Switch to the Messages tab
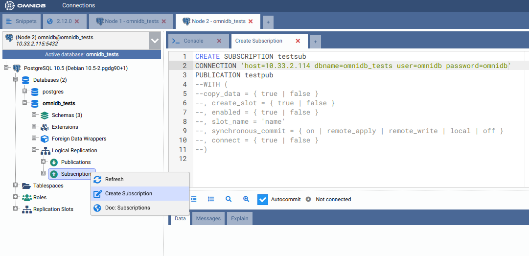Screen dimensions: 529x256 coord(208,219)
